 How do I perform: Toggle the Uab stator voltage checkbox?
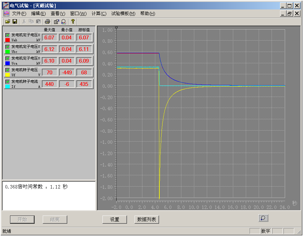pos(8,35)
